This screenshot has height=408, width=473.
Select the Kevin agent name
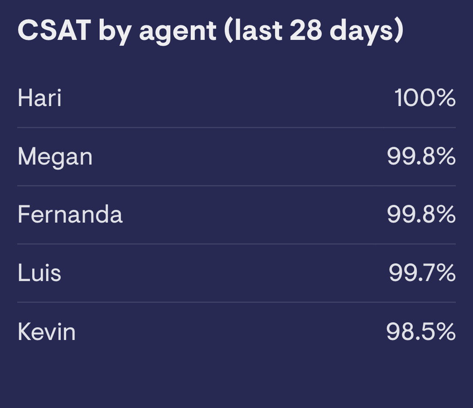click(47, 332)
